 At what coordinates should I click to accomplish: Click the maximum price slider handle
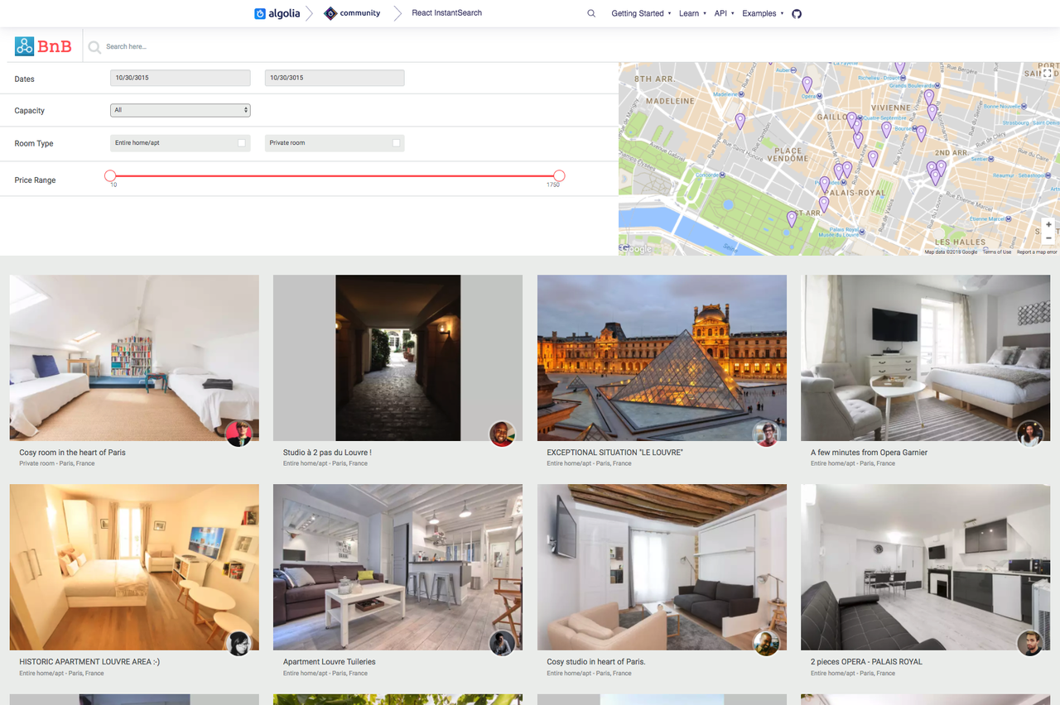click(559, 175)
